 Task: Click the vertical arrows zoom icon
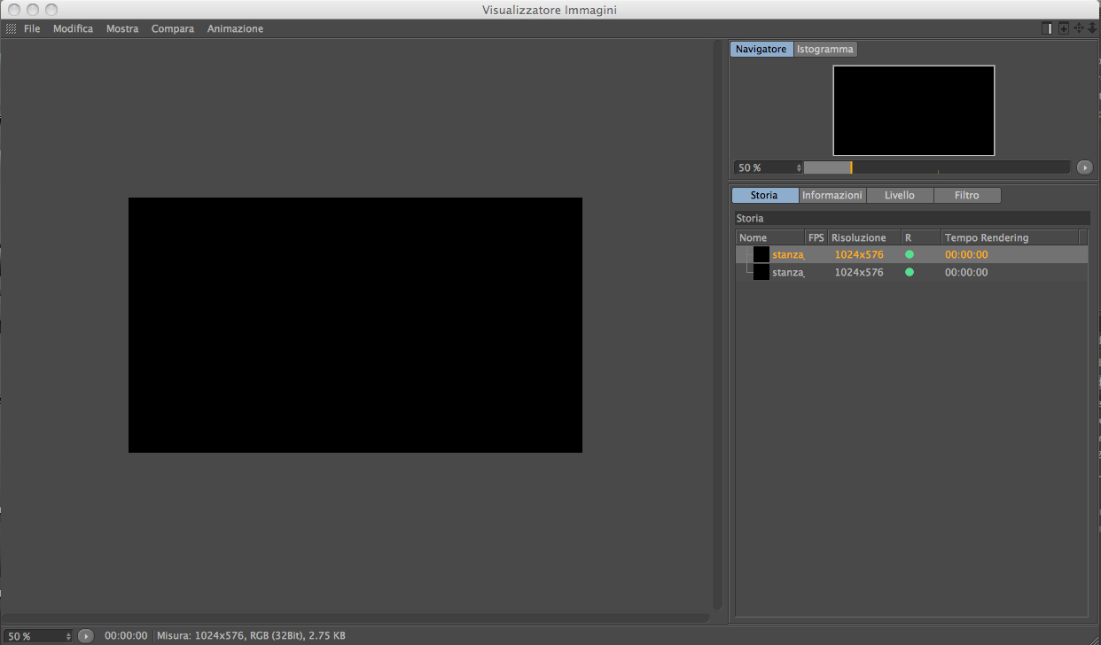(x=1092, y=28)
